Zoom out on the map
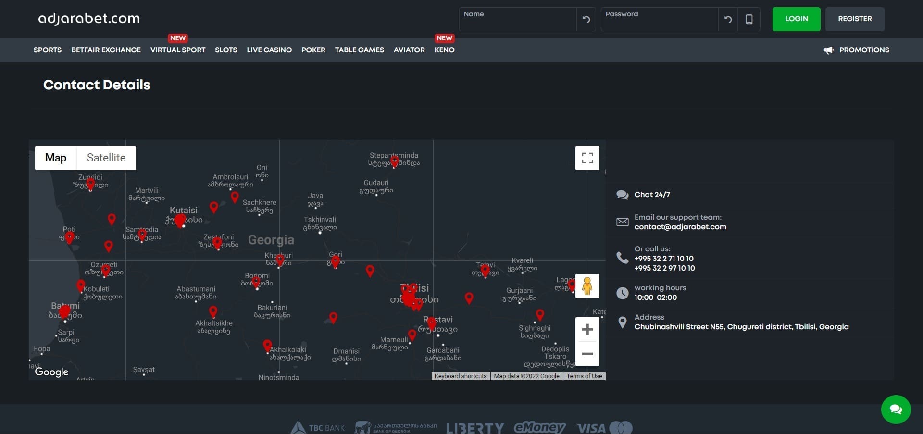 (x=587, y=354)
